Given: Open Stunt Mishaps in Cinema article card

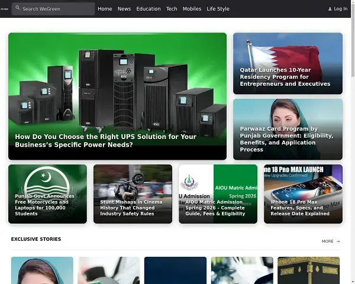Looking at the screenshot, I should click(x=133, y=194).
